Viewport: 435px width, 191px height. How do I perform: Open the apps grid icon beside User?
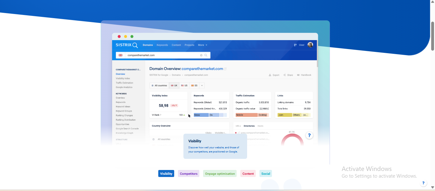pos(296,45)
